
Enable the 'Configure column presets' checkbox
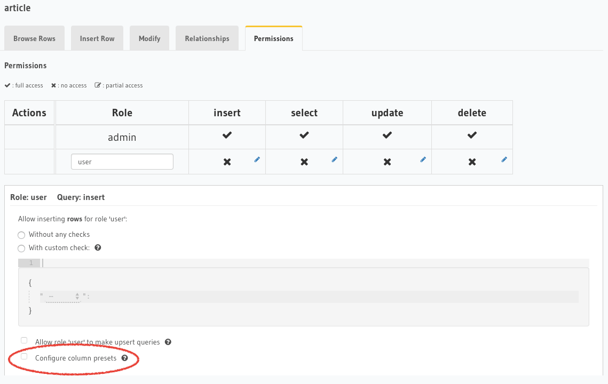[23, 356]
